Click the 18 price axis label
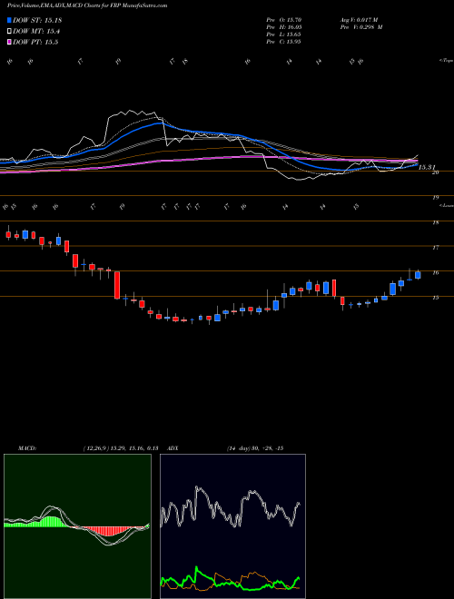454x599 pixels. click(435, 222)
